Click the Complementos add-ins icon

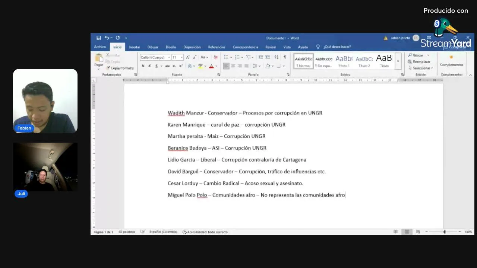[x=451, y=57]
